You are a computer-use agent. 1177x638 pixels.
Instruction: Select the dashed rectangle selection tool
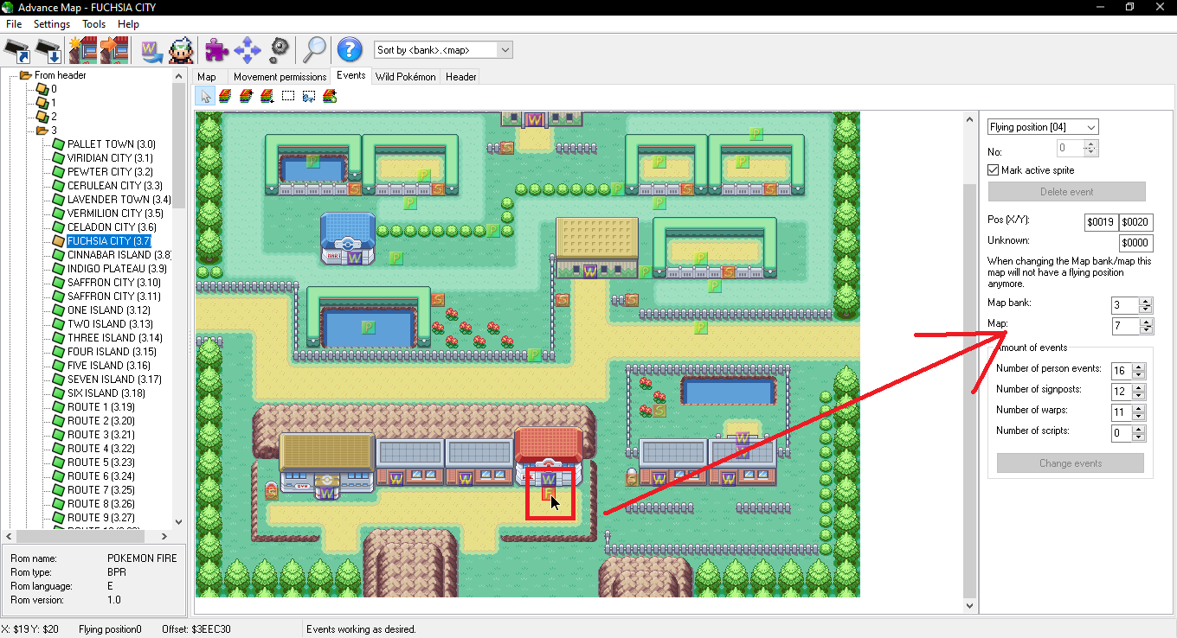coord(288,96)
